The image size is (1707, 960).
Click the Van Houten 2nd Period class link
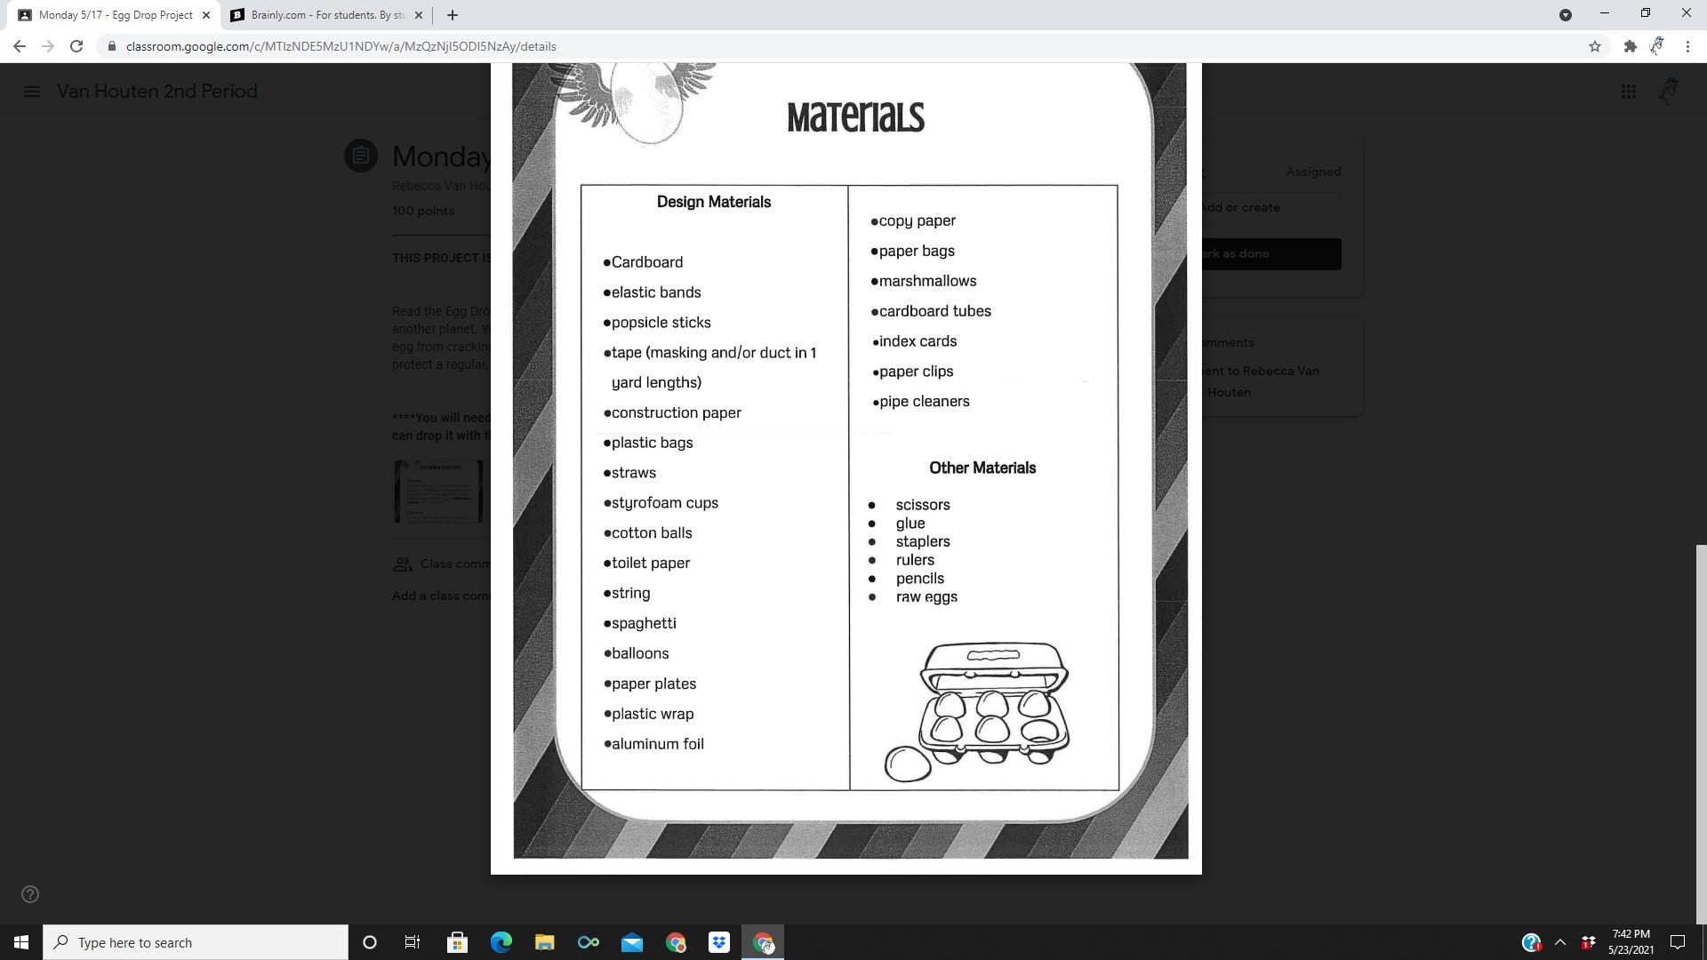coord(157,92)
